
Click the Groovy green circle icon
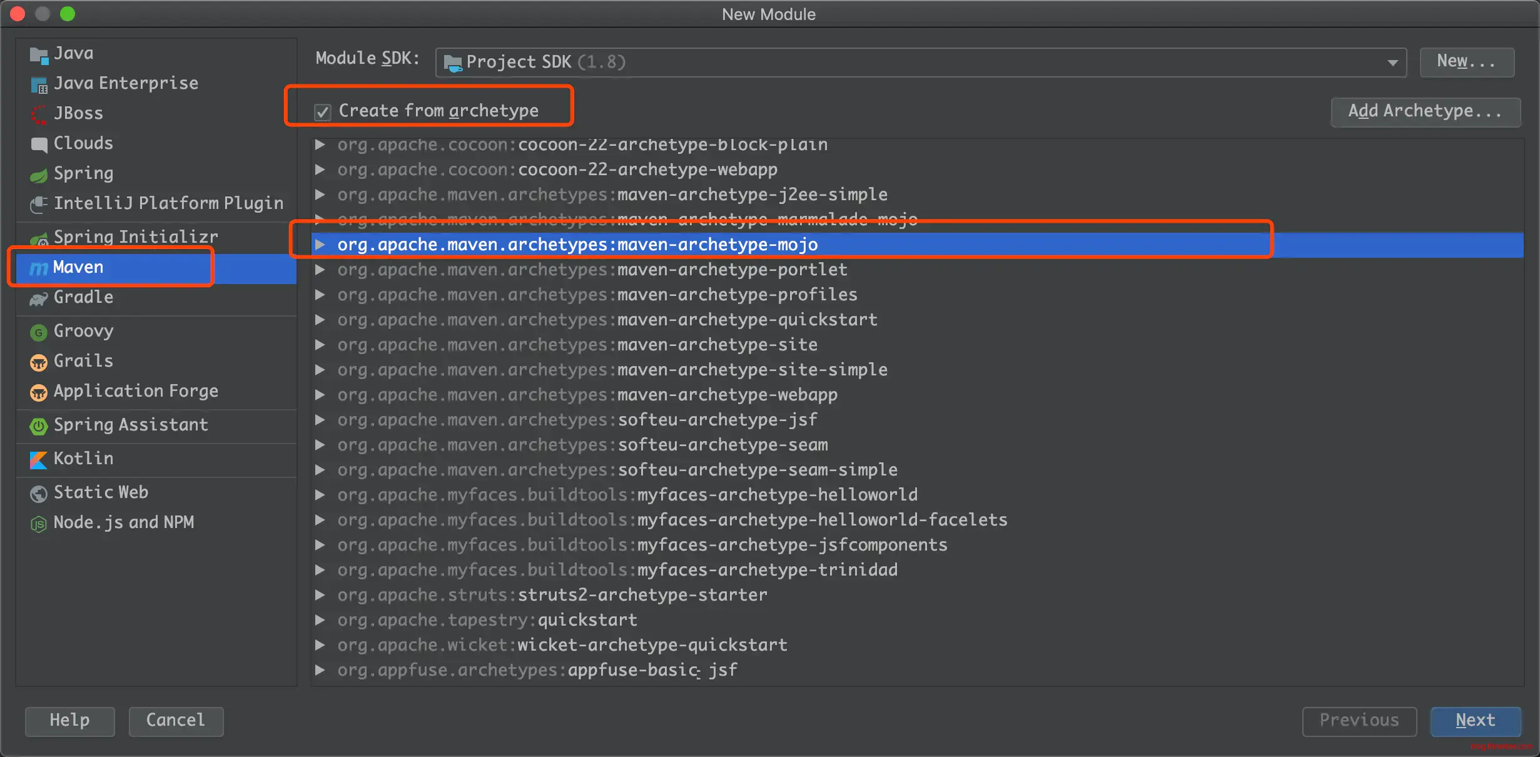[x=38, y=332]
